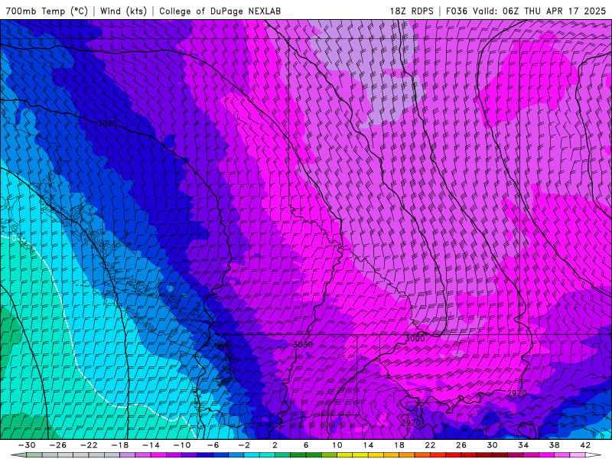The height and width of the screenshot is (459, 612).
Task: Click the "College of DuPage NEXLAB" credit text
Action: 220,11
